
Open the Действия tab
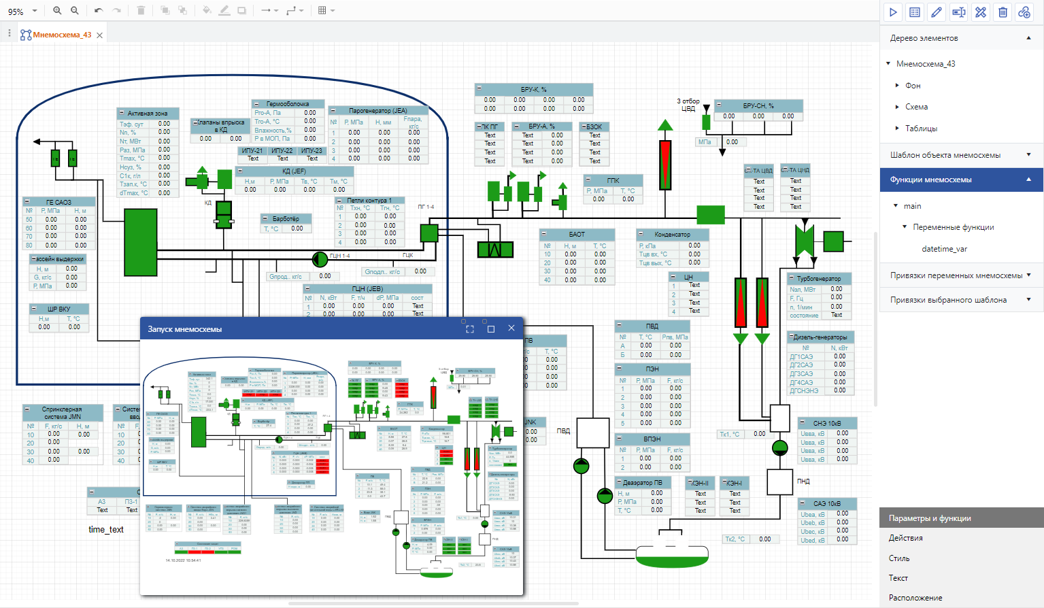pos(905,538)
